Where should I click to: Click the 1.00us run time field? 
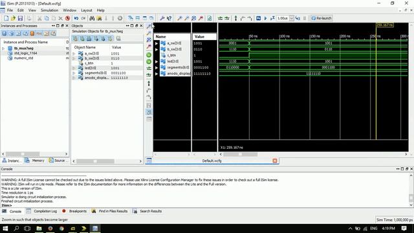(x=283, y=18)
